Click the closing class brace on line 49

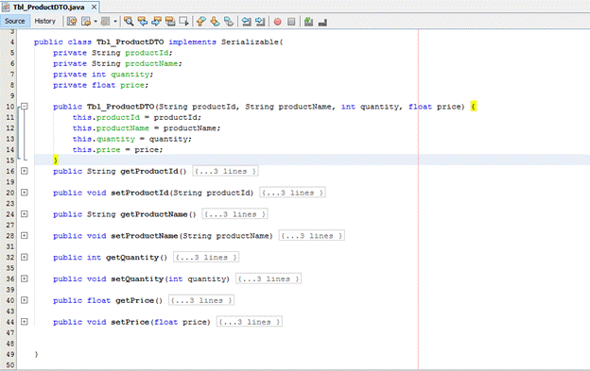(37, 354)
